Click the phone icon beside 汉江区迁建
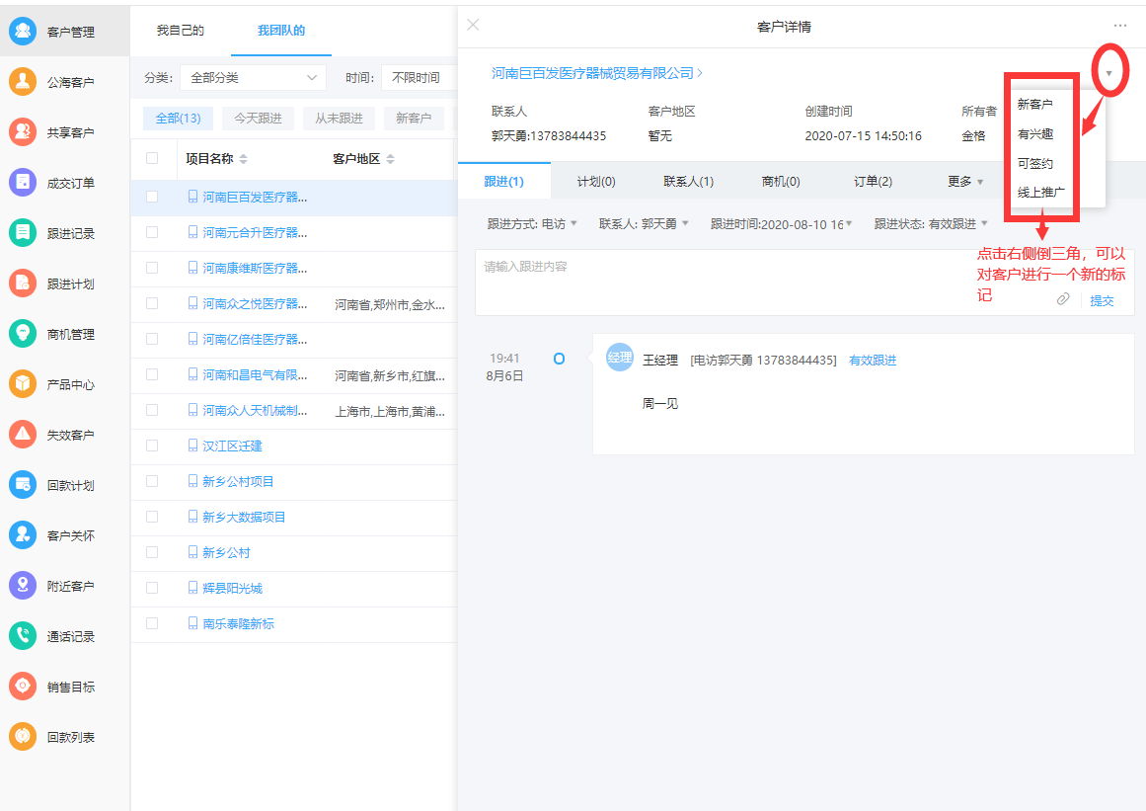Viewport: 1146px width, 811px height. (x=192, y=446)
